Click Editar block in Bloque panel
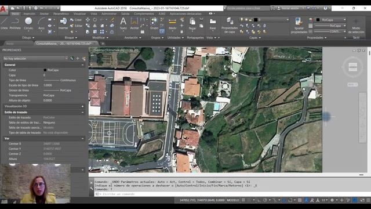Image resolution: width=371 pixels, height=209 pixels. point(76,26)
